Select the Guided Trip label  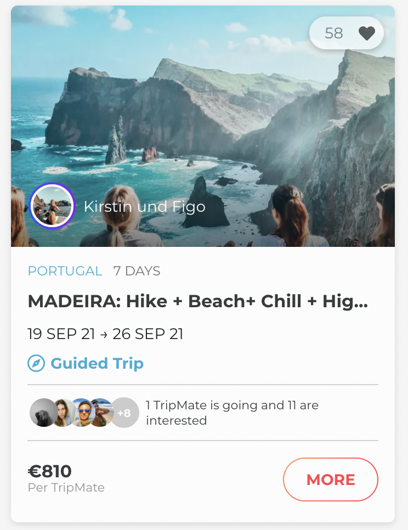coord(97,363)
